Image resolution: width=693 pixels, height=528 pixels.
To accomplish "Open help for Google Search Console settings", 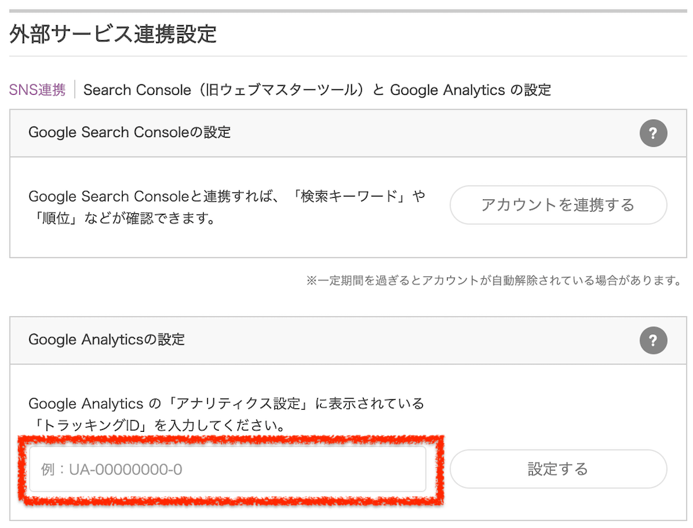I will point(653,133).
